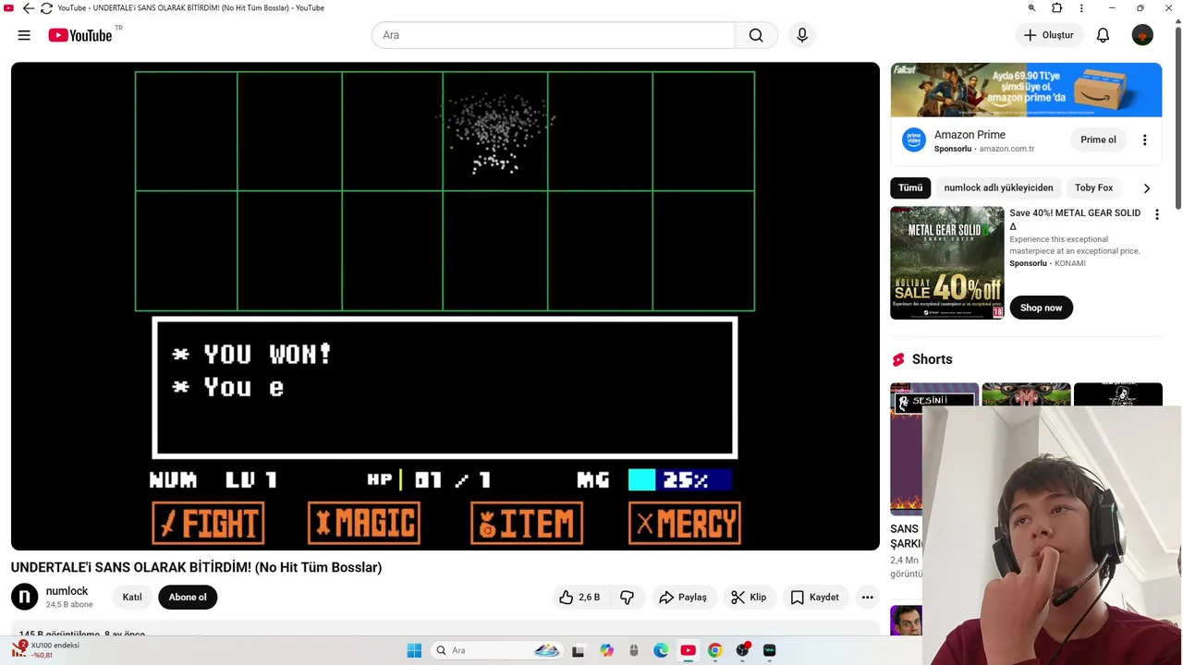Select the numlock adlı yükleyiciden chip

[x=998, y=187]
